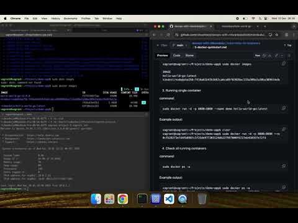Click the menu bar date and time

click(283, 19)
